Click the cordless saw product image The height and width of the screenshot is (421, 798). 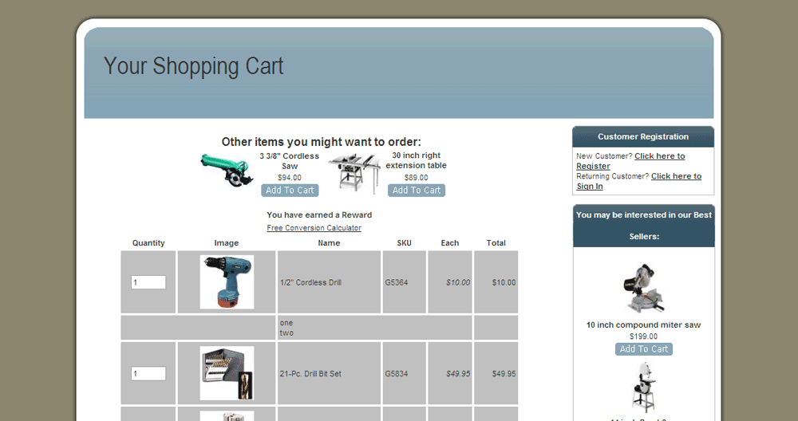tap(226, 170)
